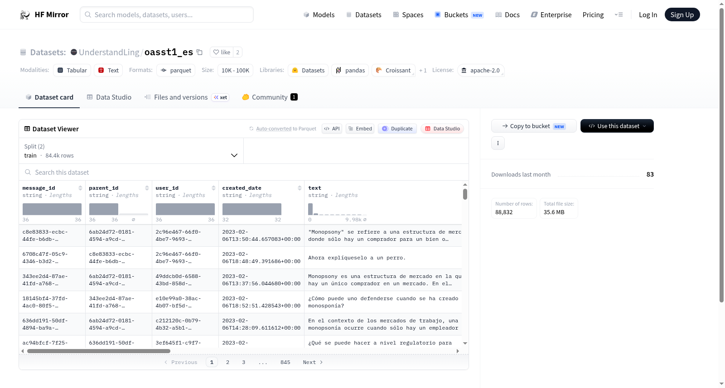Click the horizontal table scrollbar
The image size is (725, 388).
point(99,351)
